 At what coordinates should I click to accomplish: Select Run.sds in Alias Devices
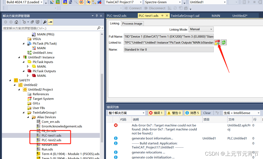(x=47, y=149)
